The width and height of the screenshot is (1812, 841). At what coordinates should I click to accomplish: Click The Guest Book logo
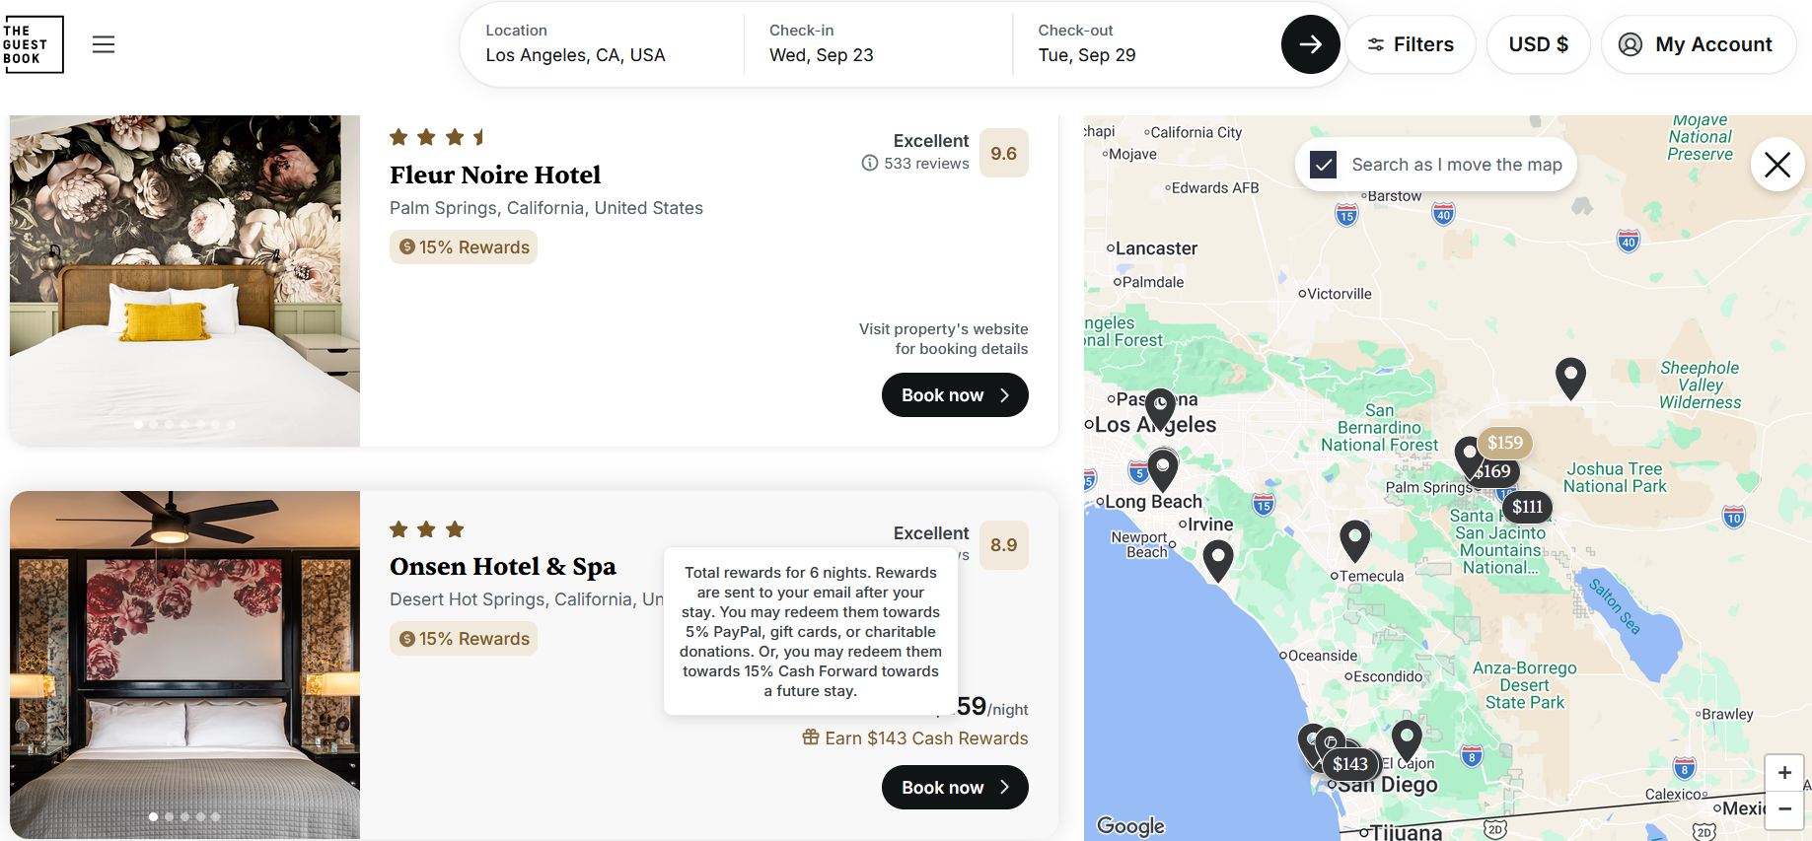pos(33,44)
